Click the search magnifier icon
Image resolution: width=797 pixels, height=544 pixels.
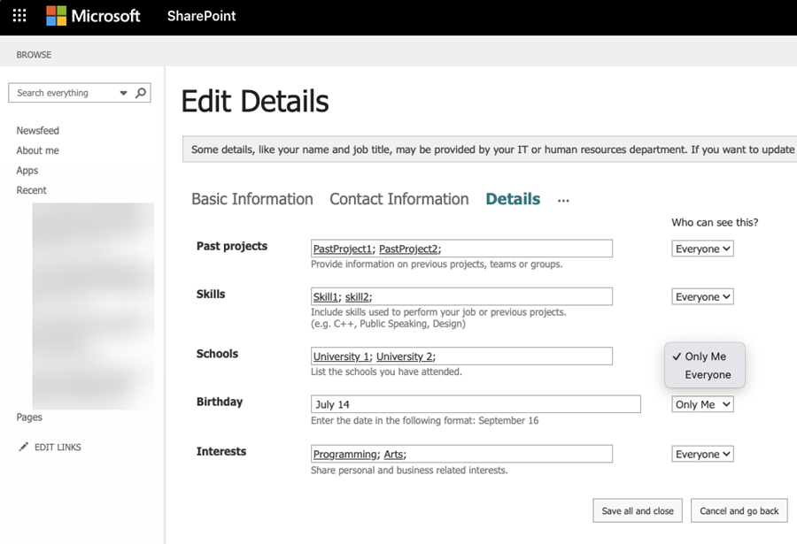point(141,92)
